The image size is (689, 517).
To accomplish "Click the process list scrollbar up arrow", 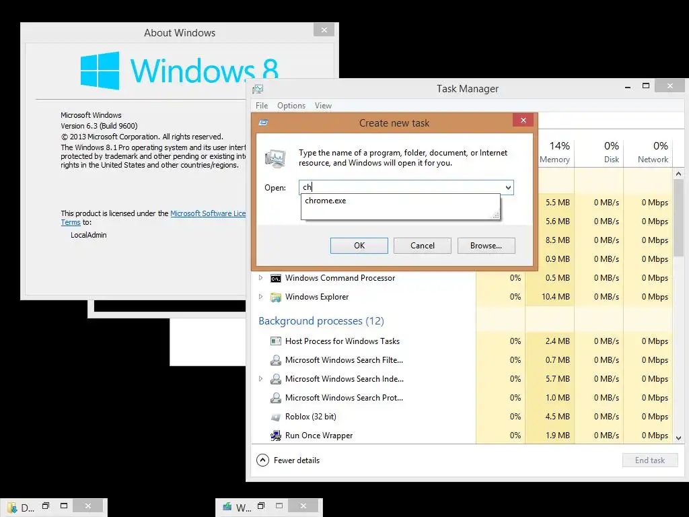I will (x=678, y=174).
